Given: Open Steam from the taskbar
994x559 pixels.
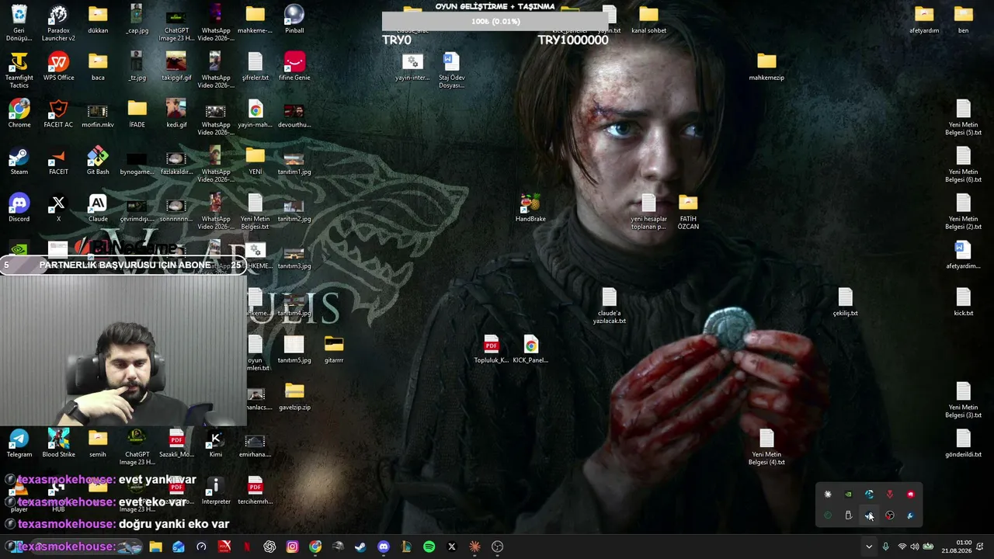Looking at the screenshot, I should click(360, 547).
